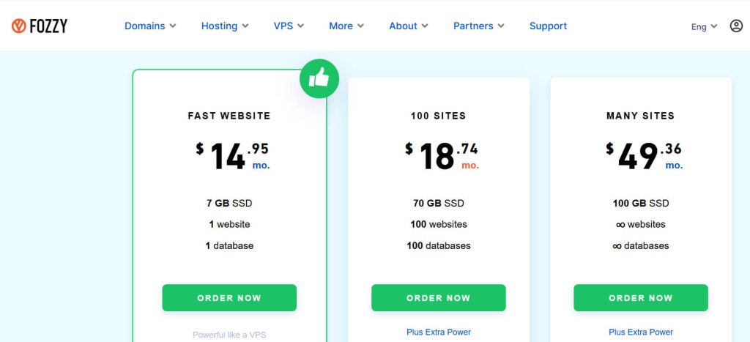This screenshot has height=342, width=750.
Task: Open the Hosting dropdown menu
Action: pos(225,26)
